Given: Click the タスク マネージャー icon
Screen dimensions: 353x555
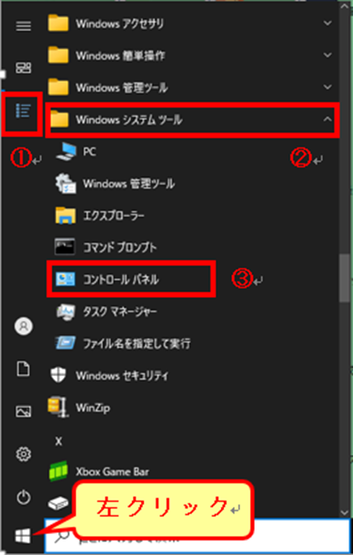Looking at the screenshot, I should (x=66, y=312).
